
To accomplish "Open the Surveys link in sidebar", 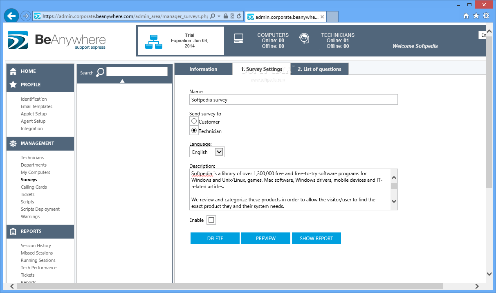I will tap(29, 180).
